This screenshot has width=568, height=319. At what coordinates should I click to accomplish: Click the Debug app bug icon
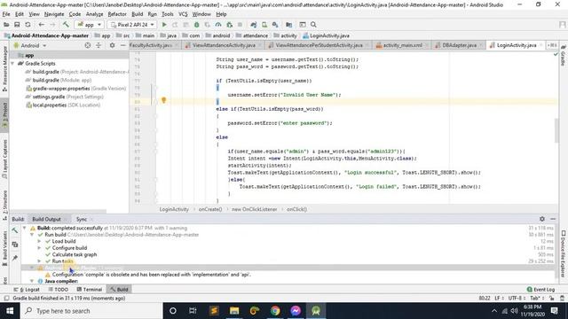click(x=197, y=25)
